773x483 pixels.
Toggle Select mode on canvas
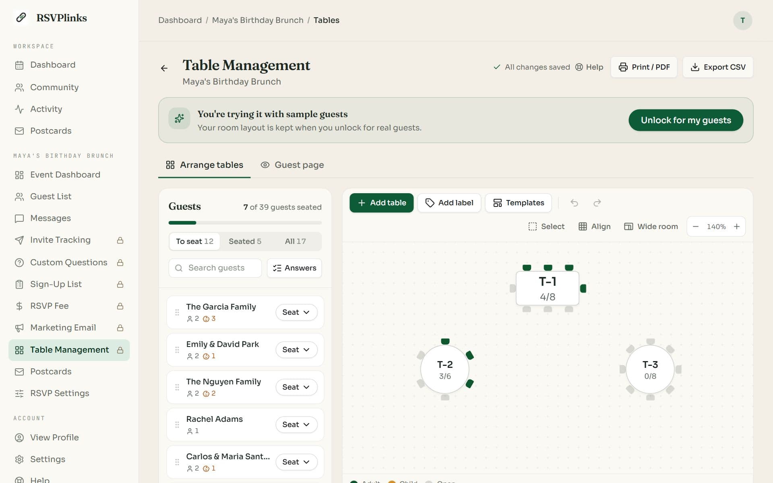click(546, 227)
